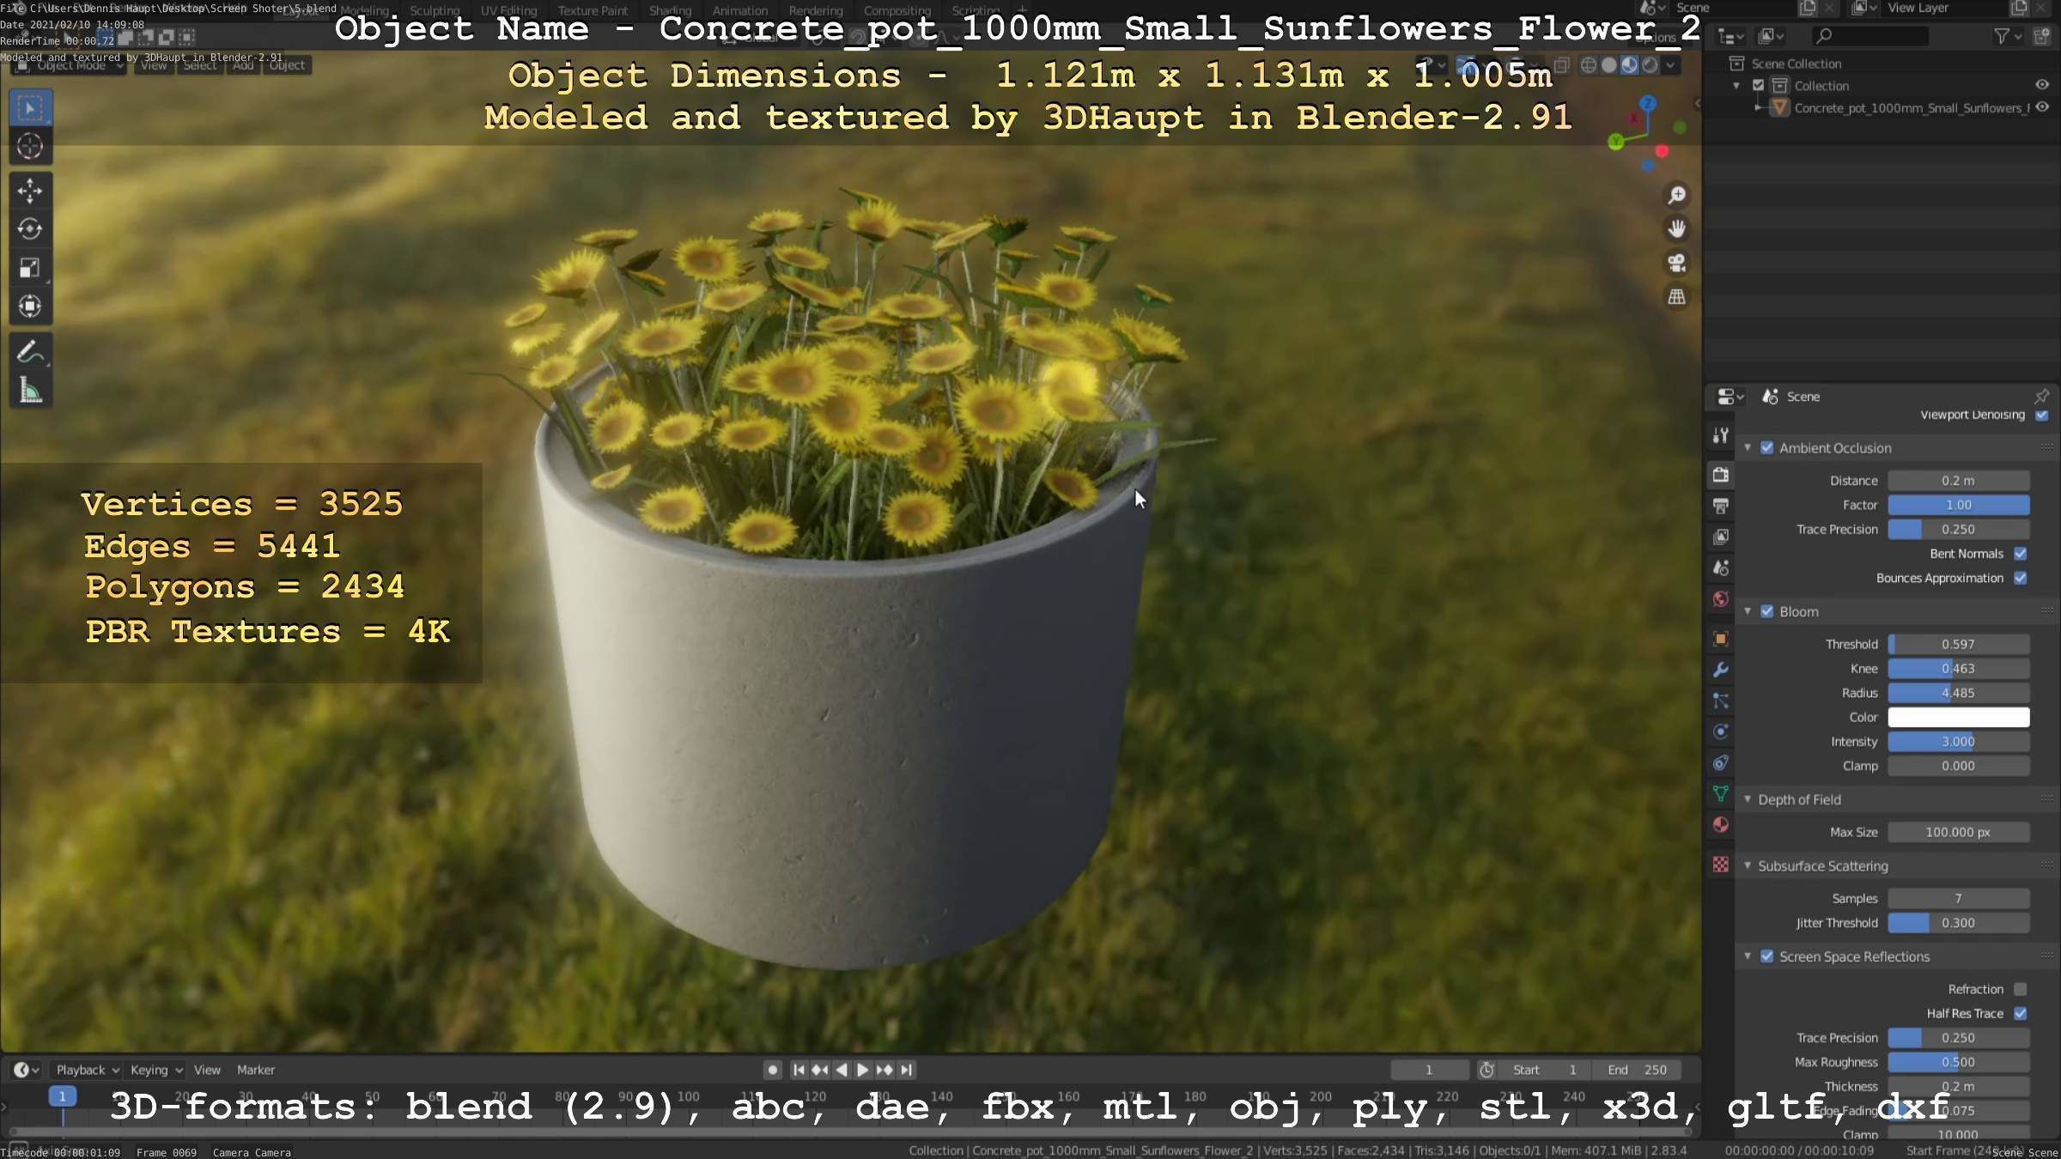Viewport: 2061px width, 1159px height.
Task: Open the Physics properties icon
Action: pyautogui.click(x=1720, y=731)
